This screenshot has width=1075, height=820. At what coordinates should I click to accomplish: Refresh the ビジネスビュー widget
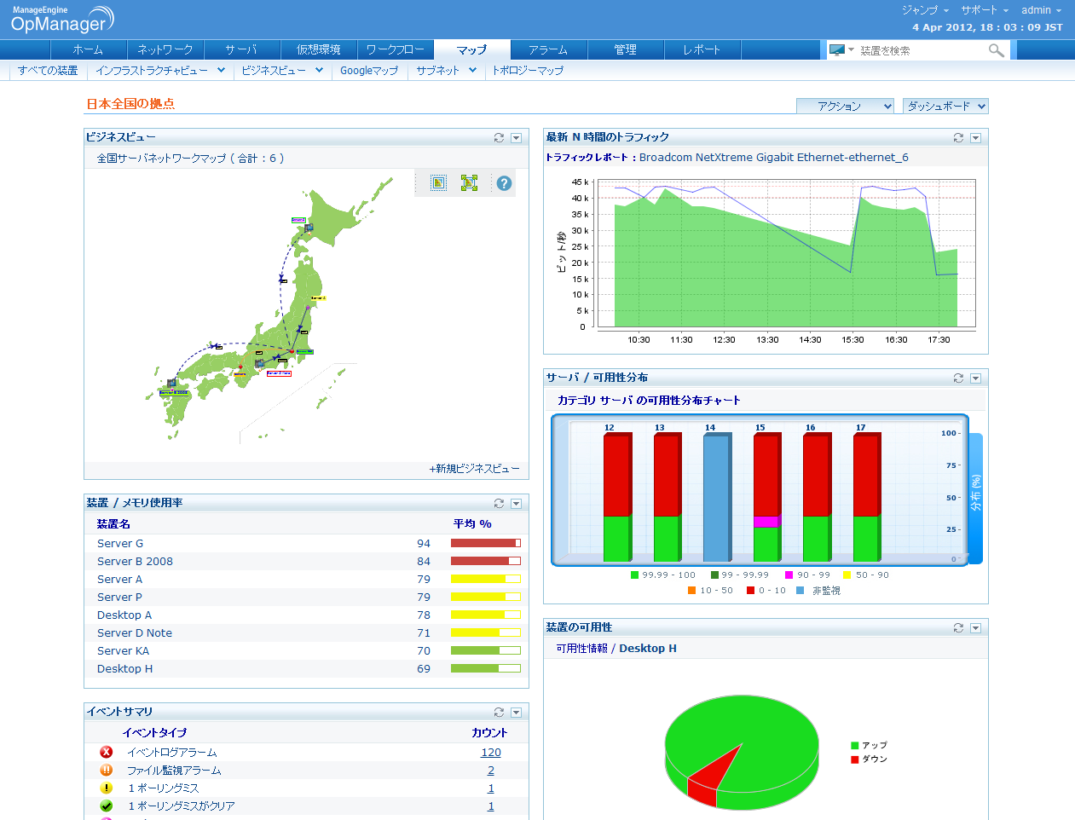tap(499, 137)
